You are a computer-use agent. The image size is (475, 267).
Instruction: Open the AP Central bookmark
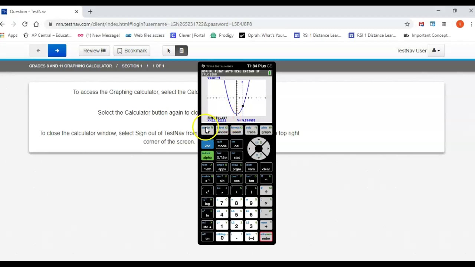(47, 35)
